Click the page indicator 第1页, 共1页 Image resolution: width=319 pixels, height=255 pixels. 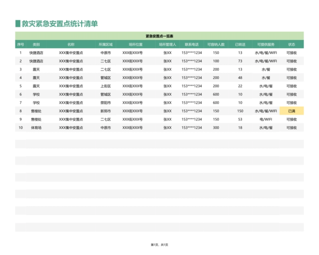(x=159, y=245)
